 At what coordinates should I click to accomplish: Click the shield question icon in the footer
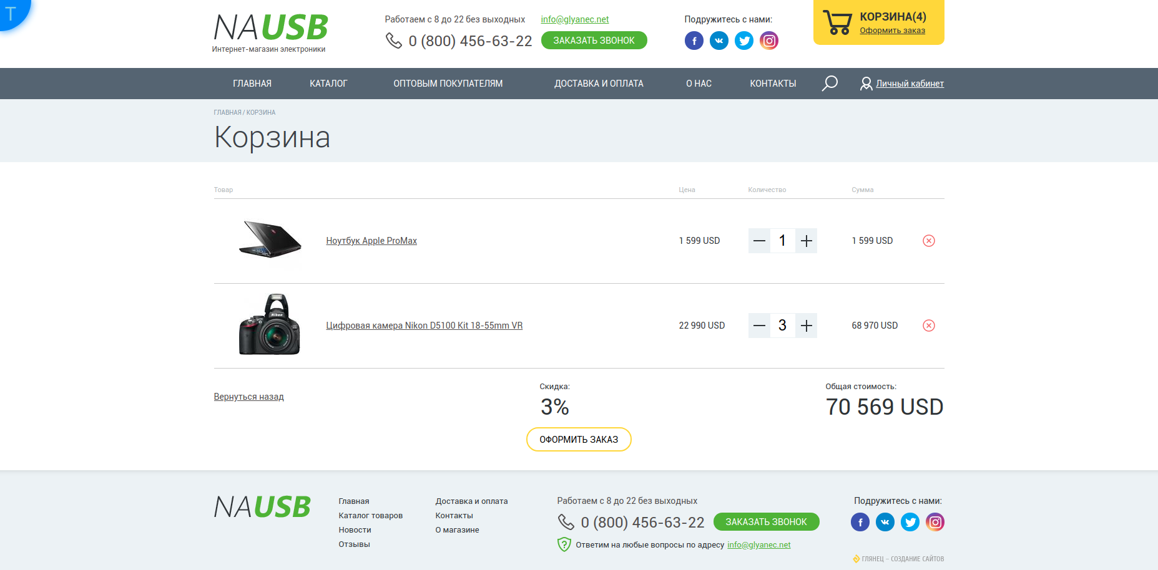(564, 544)
